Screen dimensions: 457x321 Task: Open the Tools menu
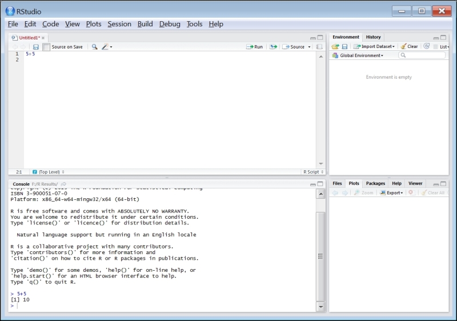coord(194,24)
